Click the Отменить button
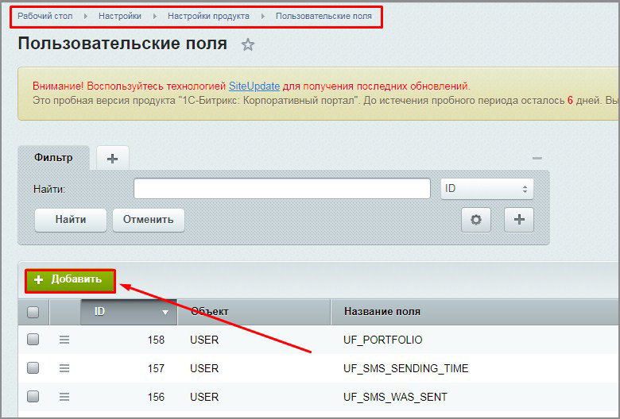The image size is (620, 419). pos(149,220)
